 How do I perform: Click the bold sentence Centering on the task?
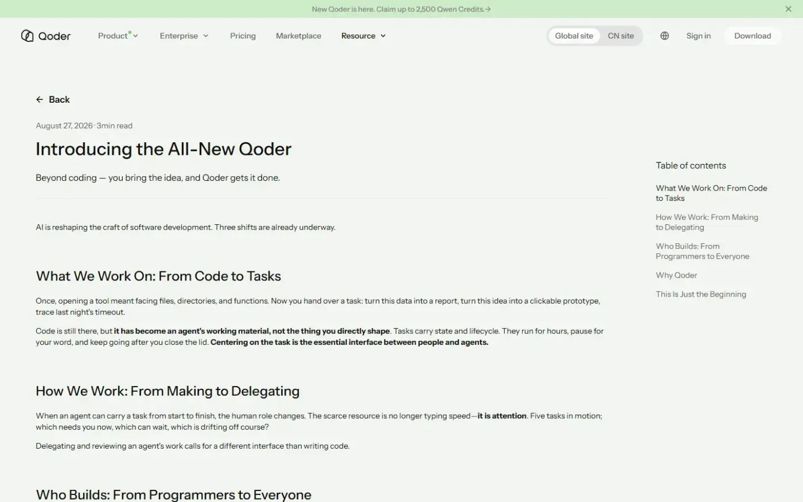pyautogui.click(x=349, y=343)
